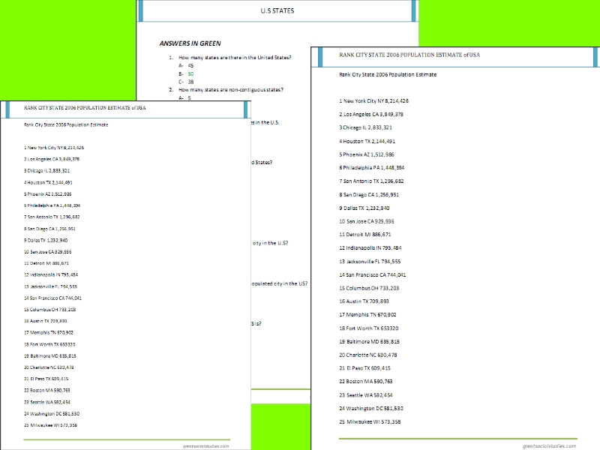Click "7 San Antonio TX 1,296,682" on the right page

(x=371, y=181)
